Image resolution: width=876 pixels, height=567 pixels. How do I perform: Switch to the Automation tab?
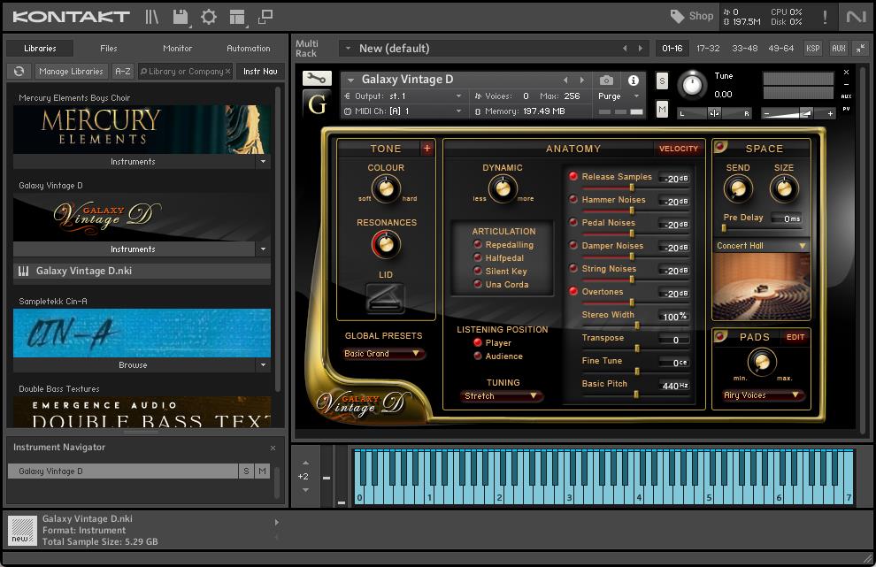pyautogui.click(x=248, y=49)
